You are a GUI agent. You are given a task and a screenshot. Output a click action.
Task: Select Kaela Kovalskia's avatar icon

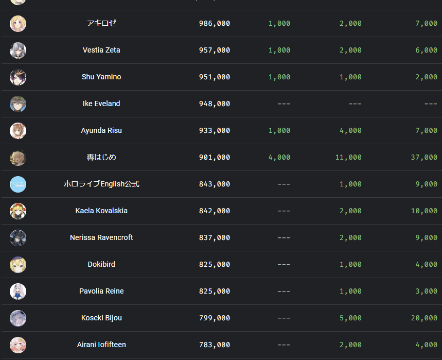(18, 211)
